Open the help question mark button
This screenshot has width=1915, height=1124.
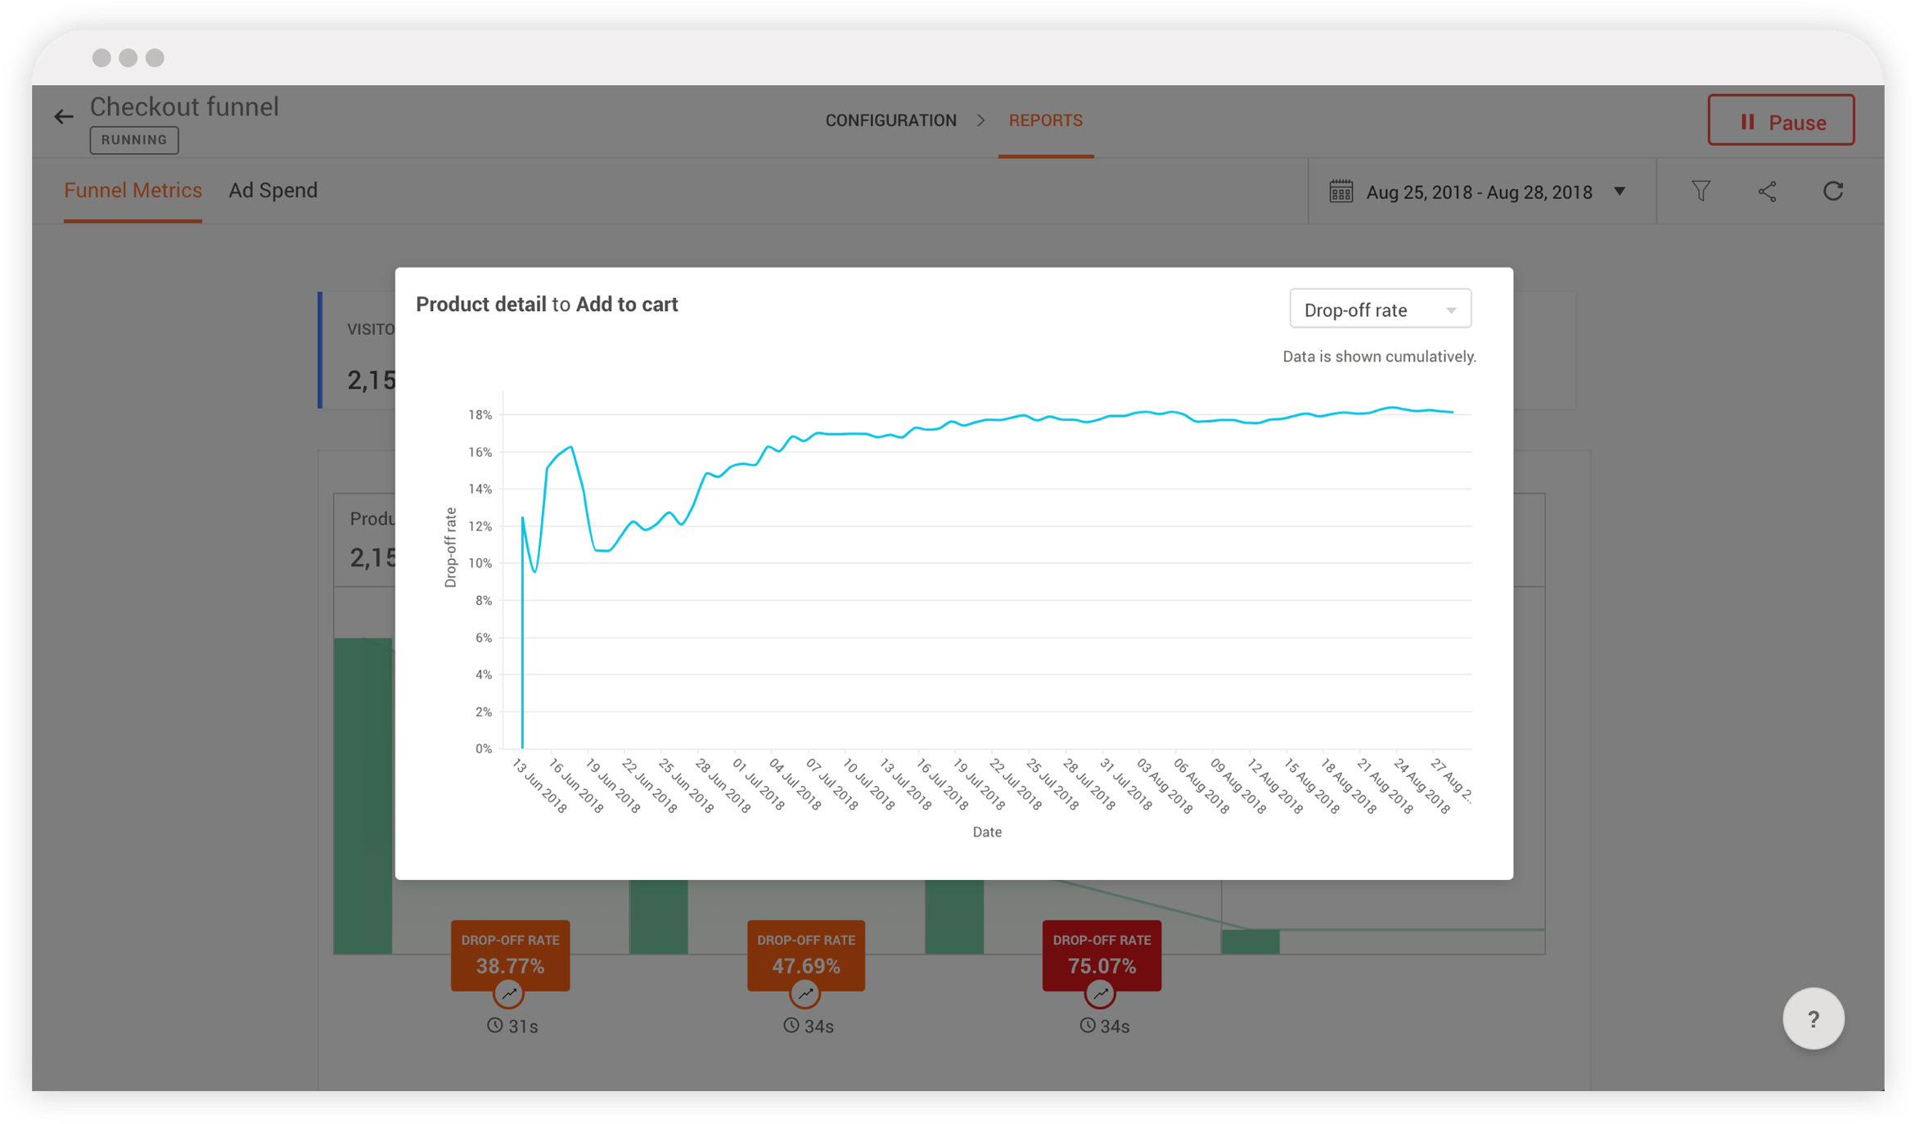click(1813, 1019)
